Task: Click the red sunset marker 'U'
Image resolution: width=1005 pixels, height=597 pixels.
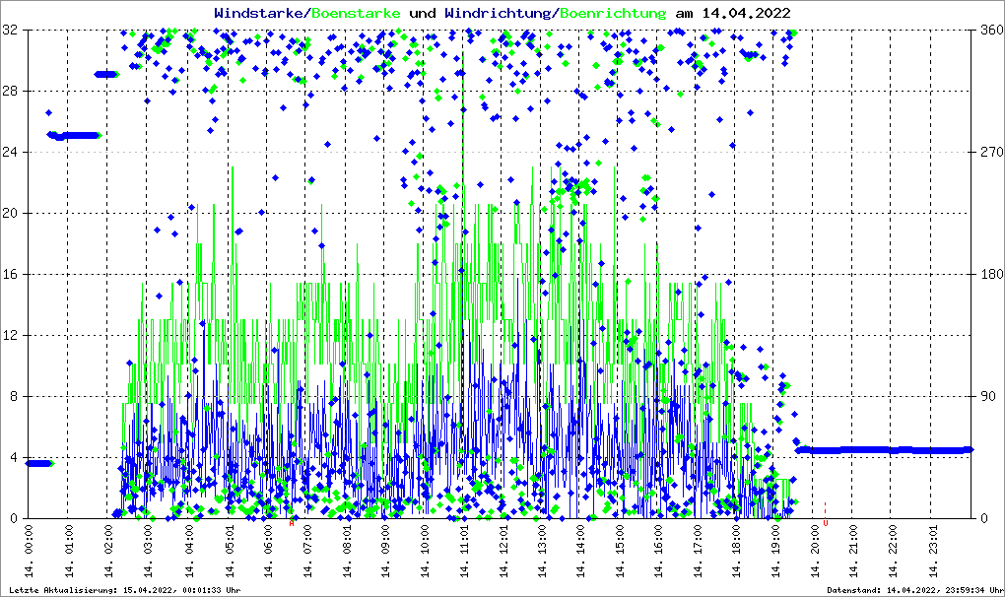Action: tap(825, 523)
